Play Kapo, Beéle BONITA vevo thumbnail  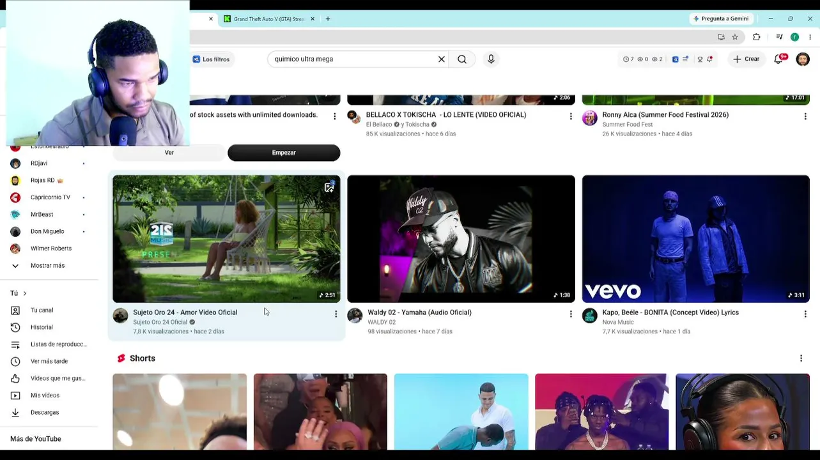[x=695, y=238]
